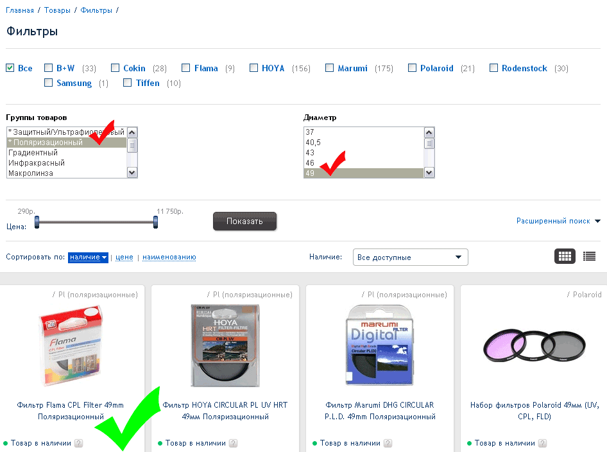Click Pl (поляризационные) category above Marumi

[407, 295]
